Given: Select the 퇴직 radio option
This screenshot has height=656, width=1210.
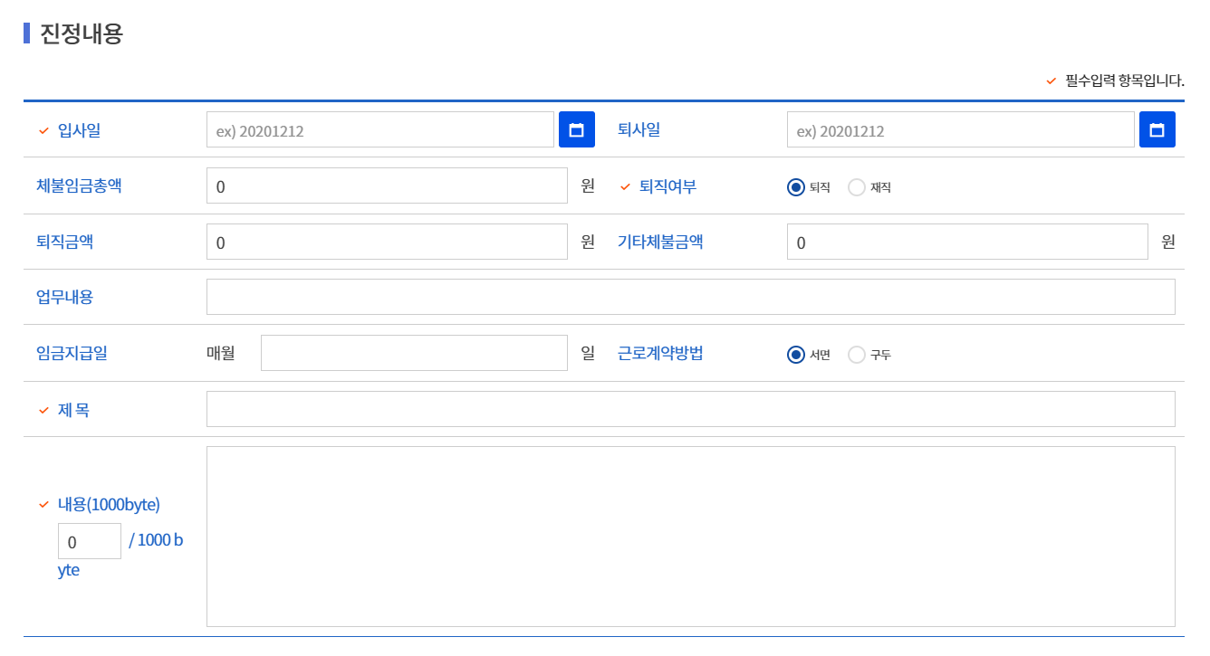Looking at the screenshot, I should pos(796,187).
